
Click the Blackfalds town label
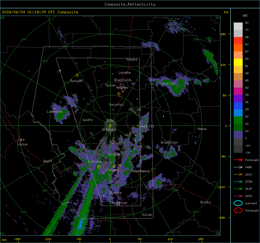point(123,80)
